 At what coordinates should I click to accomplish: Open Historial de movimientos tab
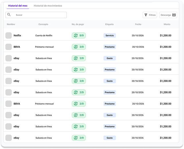pos(48,6)
